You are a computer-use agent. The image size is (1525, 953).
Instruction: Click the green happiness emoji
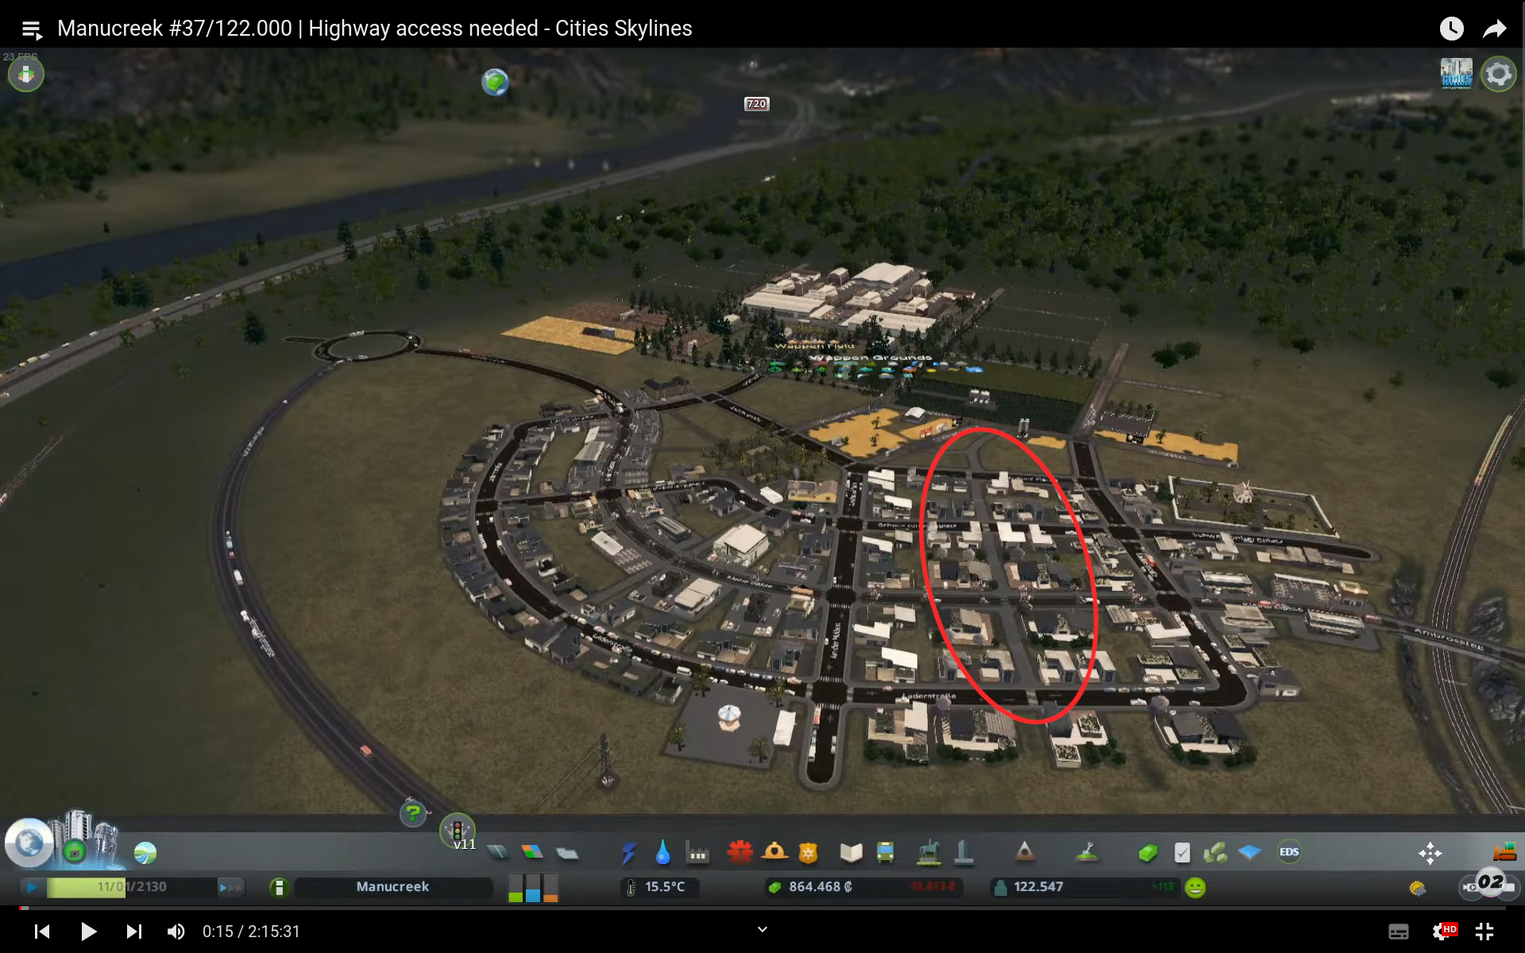(x=1195, y=888)
